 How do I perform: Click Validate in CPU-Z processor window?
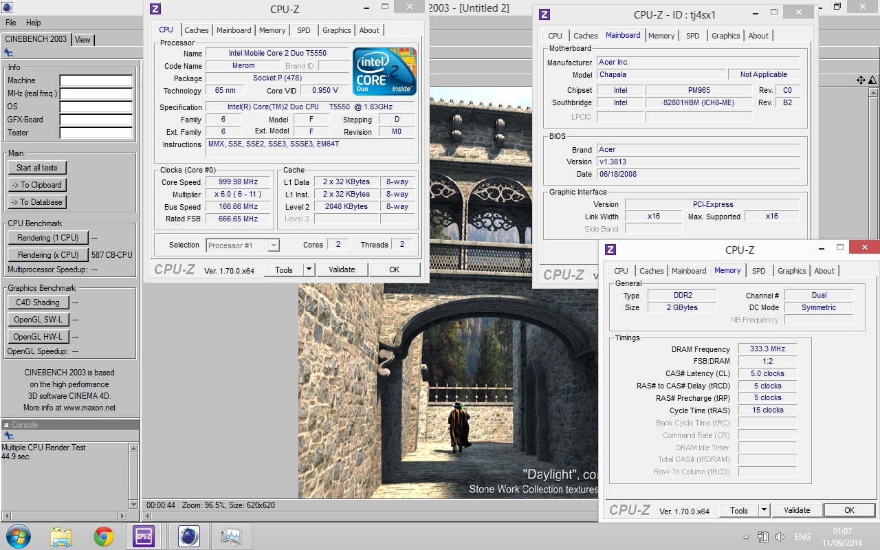pos(342,269)
